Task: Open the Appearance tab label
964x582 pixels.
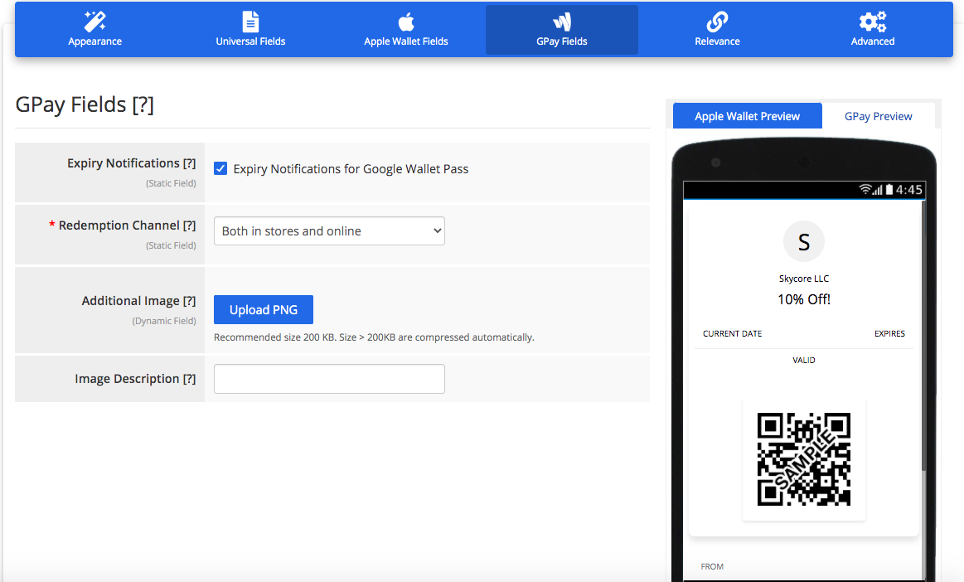Action: [x=94, y=41]
